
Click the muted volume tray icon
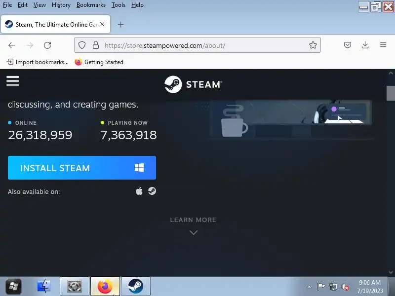(x=345, y=287)
